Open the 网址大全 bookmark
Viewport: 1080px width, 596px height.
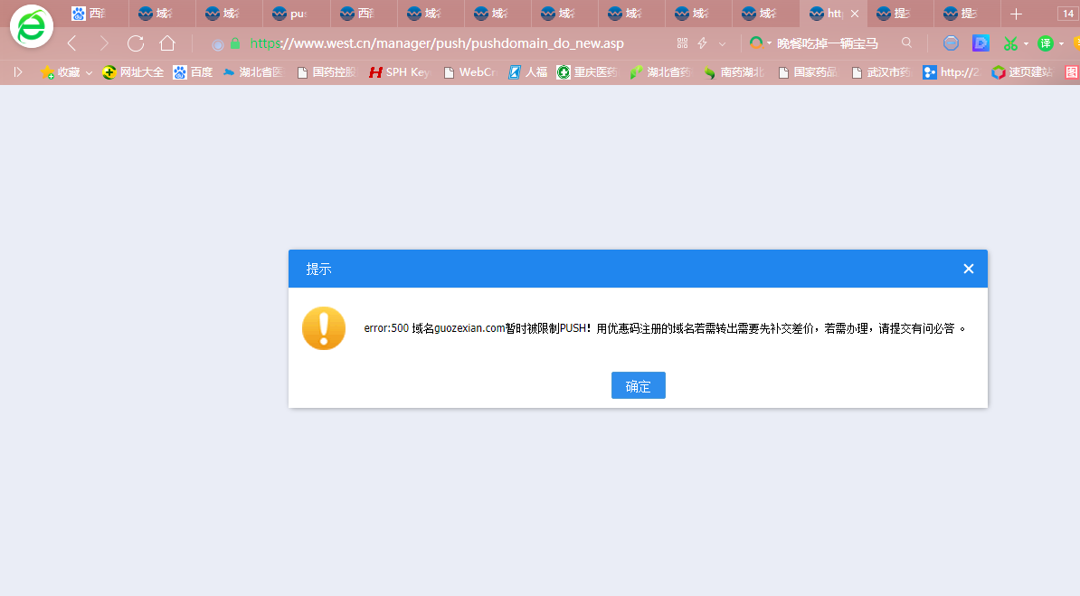point(135,72)
